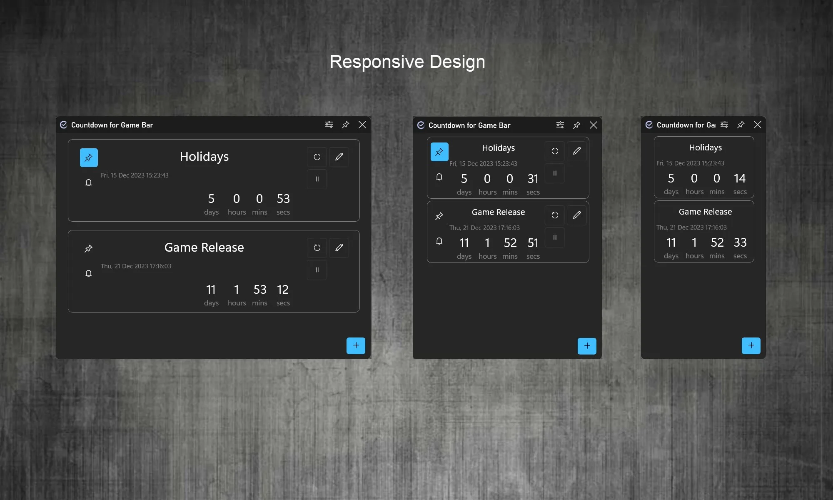This screenshot has height=500, width=833.
Task: Click 14 secs value in right Holidays card
Action: (740, 178)
